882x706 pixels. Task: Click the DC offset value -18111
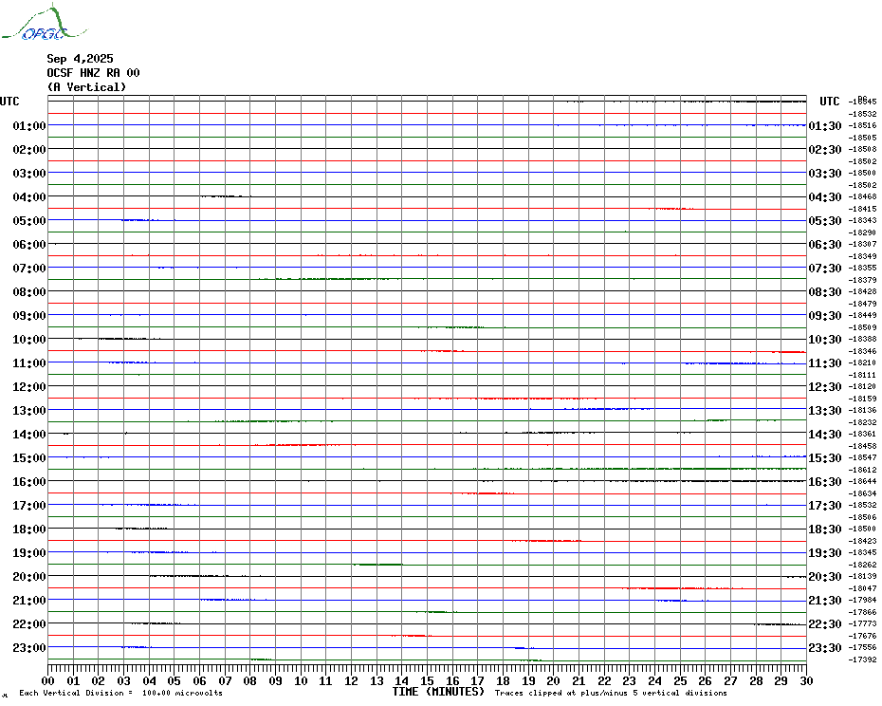tap(862, 375)
